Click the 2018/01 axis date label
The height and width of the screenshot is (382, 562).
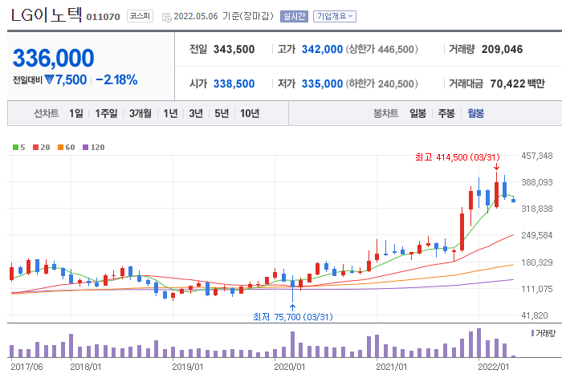(x=85, y=367)
